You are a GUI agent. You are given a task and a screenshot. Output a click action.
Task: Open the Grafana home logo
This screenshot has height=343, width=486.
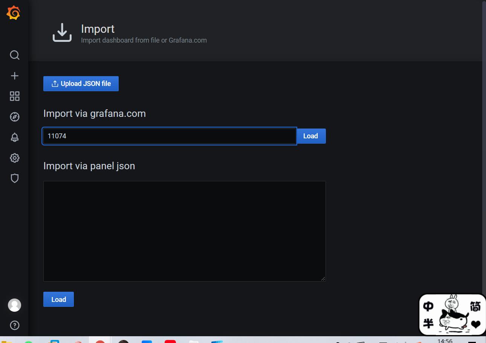coord(14,13)
